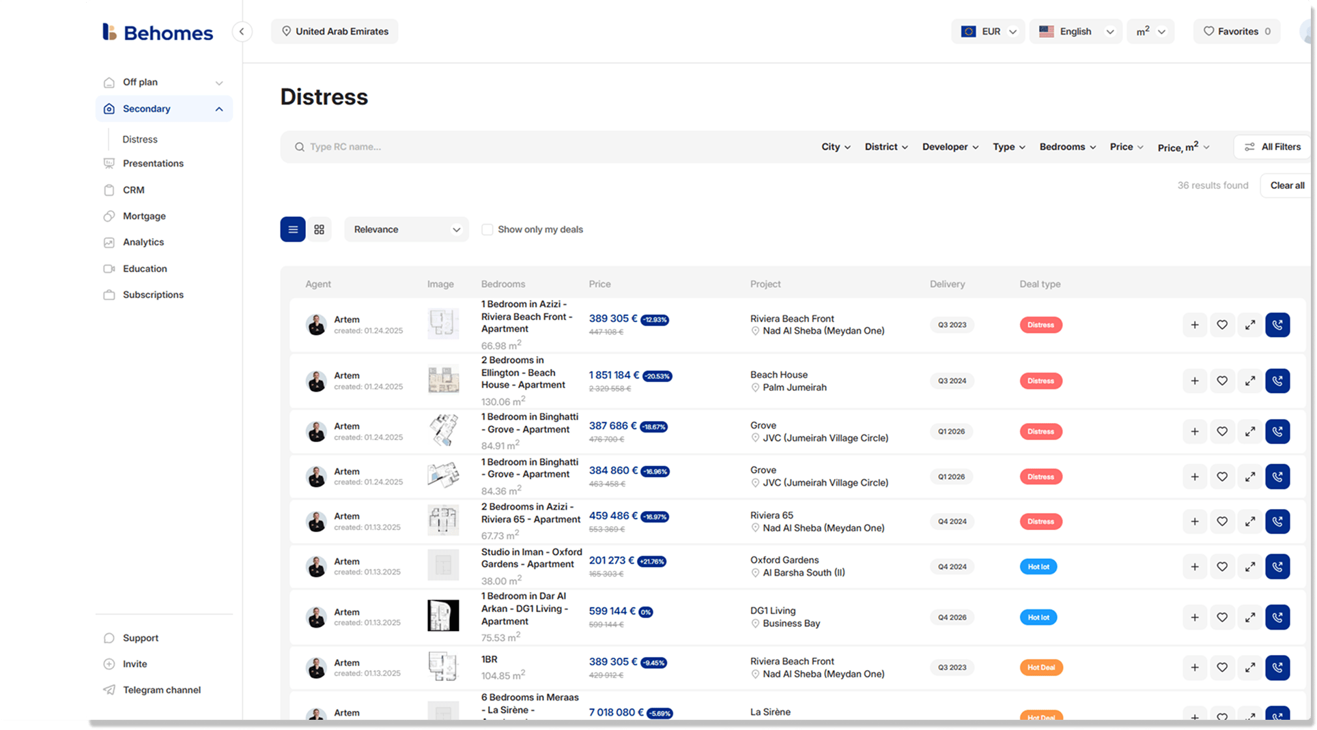
Task: Enable Show only my deals checkbox
Action: pyautogui.click(x=487, y=230)
